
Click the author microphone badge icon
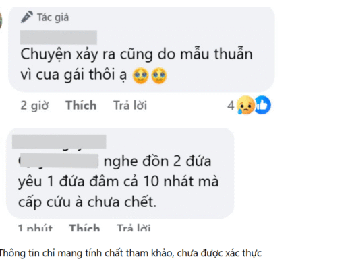click(x=27, y=17)
